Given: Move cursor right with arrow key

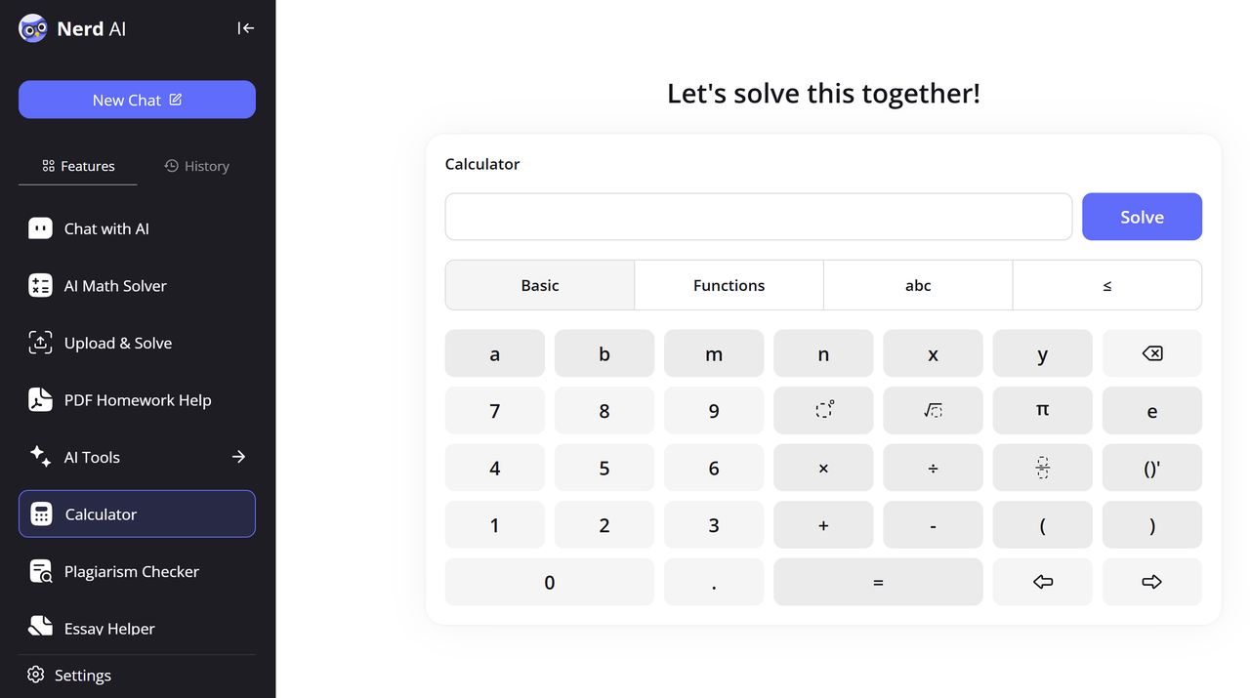Looking at the screenshot, I should coord(1151,582).
